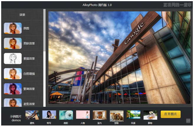The image size is (194, 127).
Task: Load the 室内 interior demo image
Action: [100, 115]
